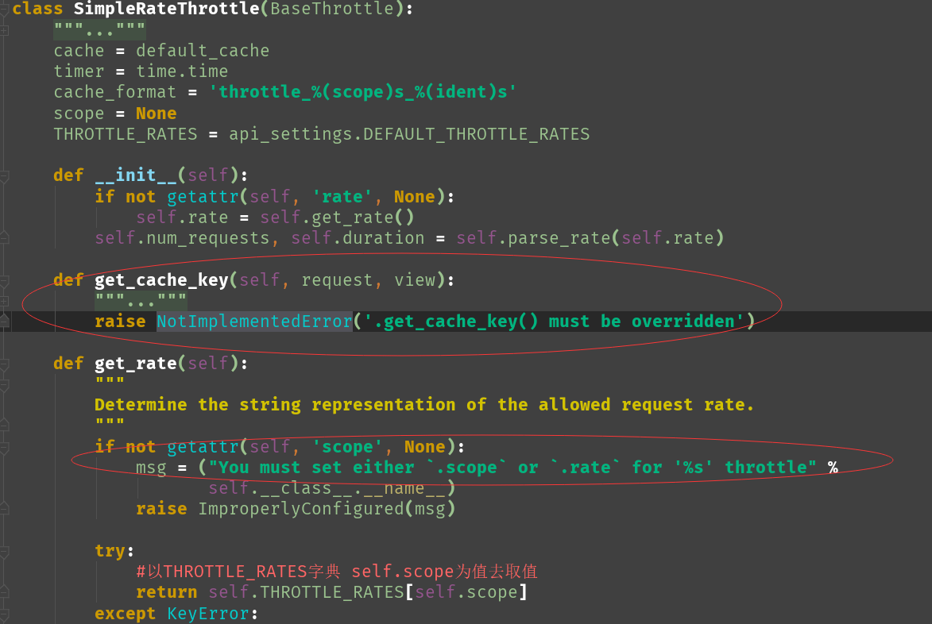This screenshot has width=932, height=624.
Task: Click default_cache in the cache assignment
Action: pyautogui.click(x=202, y=51)
